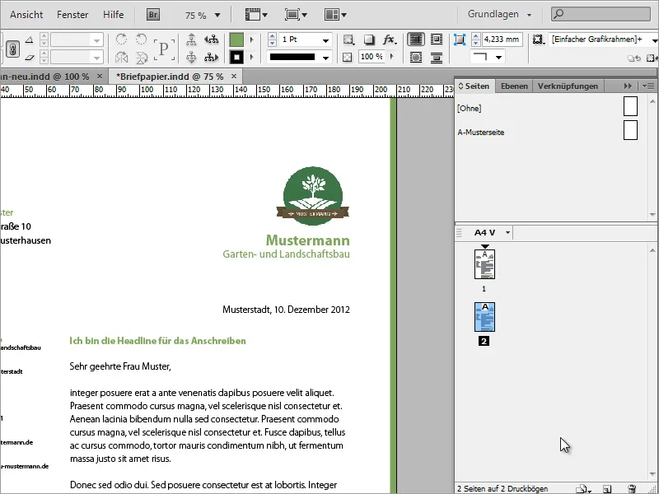Switch to the Ebenen panel tab

point(514,86)
